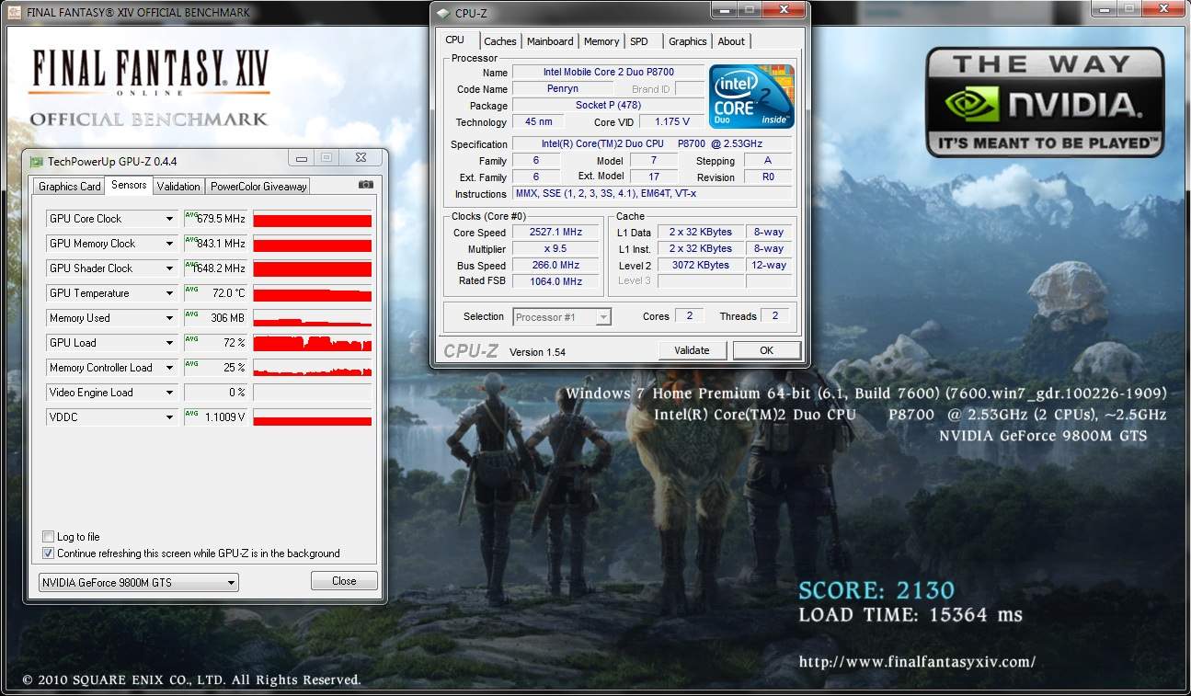1191x696 pixels.
Task: Click the AVG indicator next to GPU Temperature
Action: pyautogui.click(x=191, y=289)
